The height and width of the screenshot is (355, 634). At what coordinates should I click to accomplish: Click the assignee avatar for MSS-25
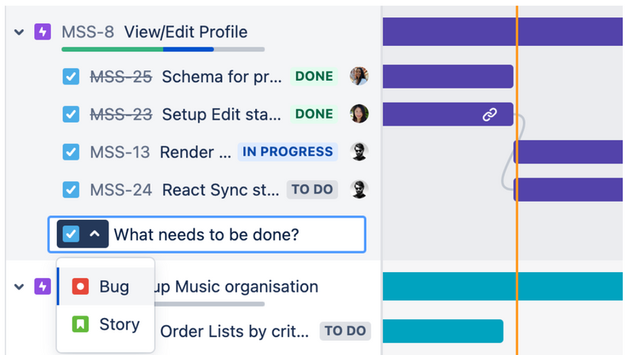(x=359, y=76)
